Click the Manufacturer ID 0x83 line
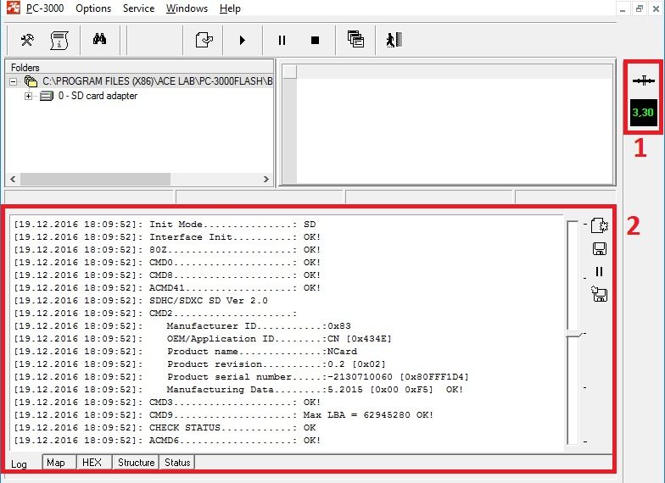This screenshot has width=665, height=483. coord(182,325)
